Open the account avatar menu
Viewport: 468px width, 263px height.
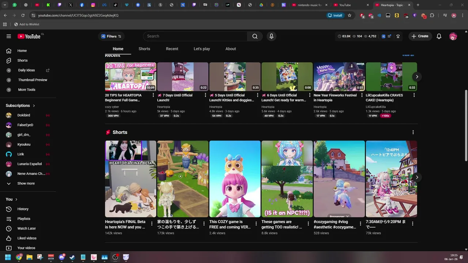click(453, 36)
